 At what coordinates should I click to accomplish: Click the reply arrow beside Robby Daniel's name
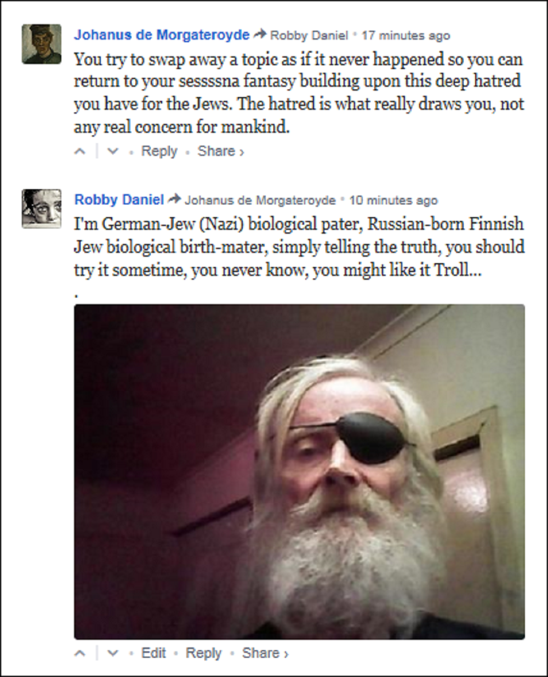[174, 200]
